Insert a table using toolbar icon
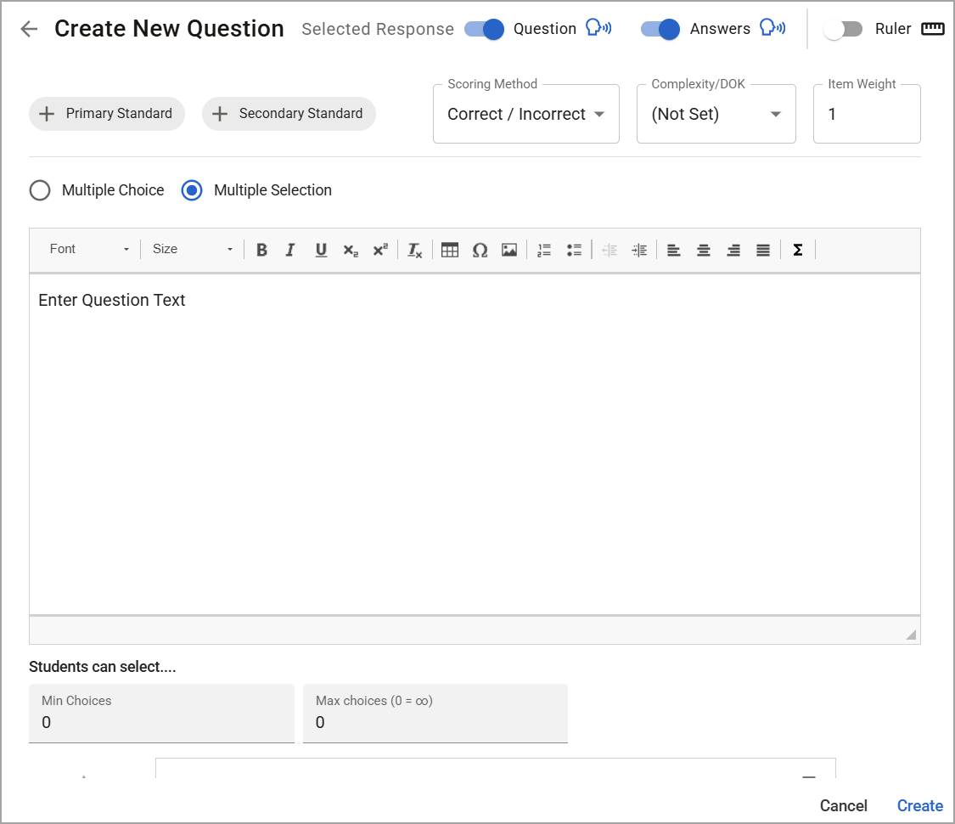This screenshot has height=824, width=955. point(449,250)
